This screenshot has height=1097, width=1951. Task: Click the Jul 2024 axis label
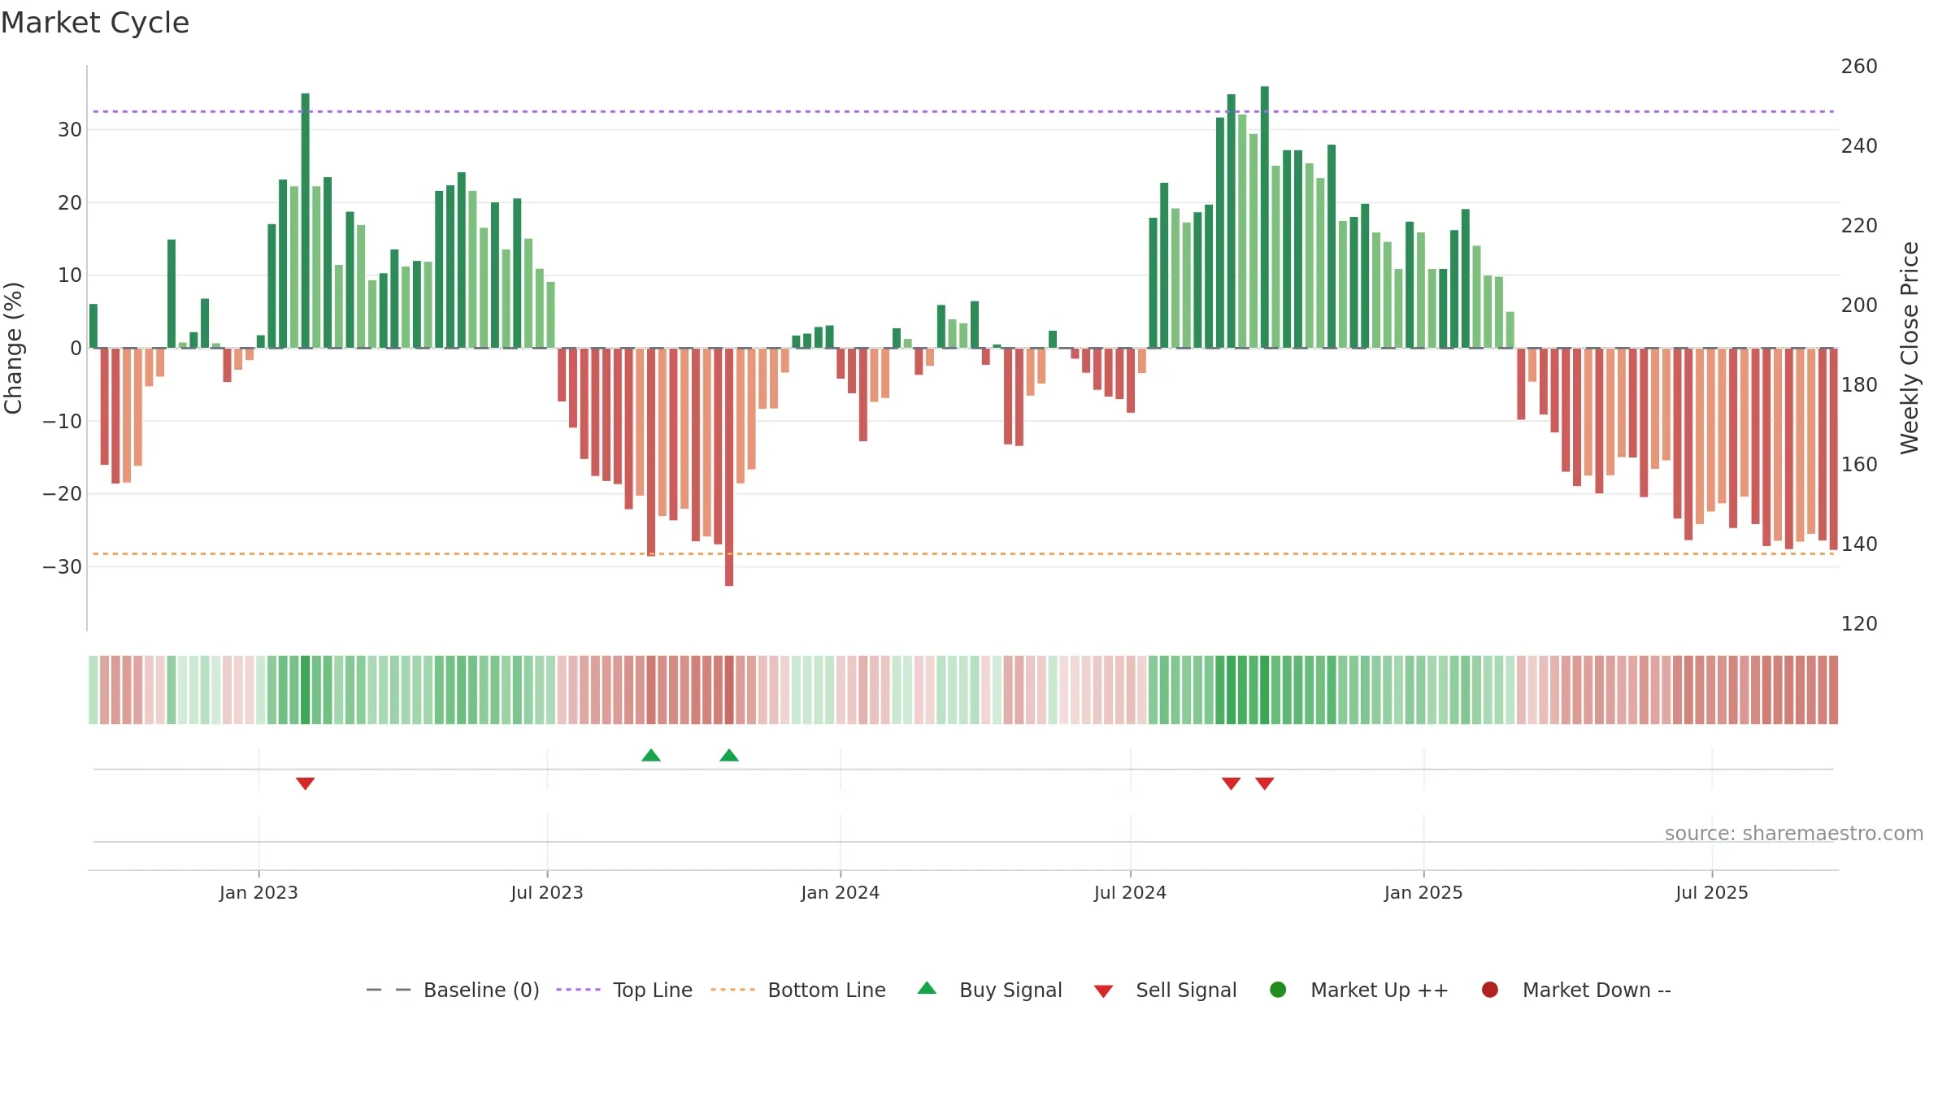(1130, 893)
